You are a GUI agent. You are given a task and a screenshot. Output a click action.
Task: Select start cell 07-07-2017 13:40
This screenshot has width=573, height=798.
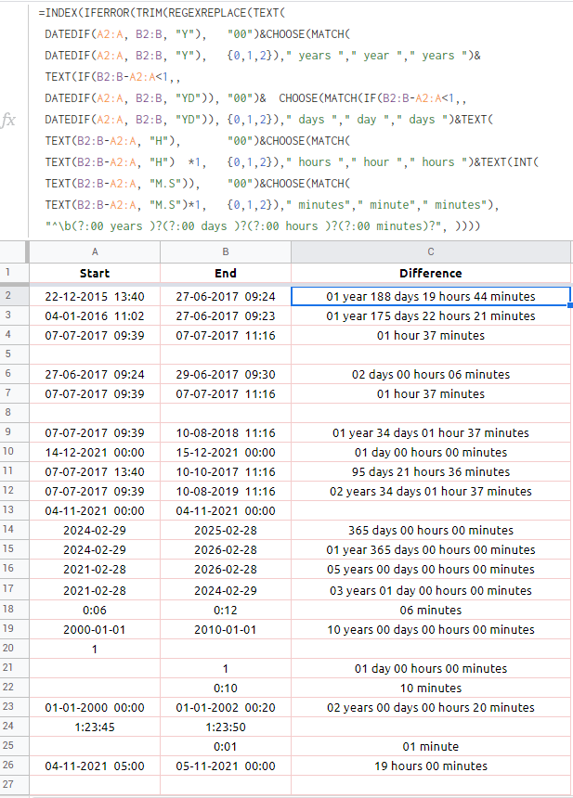pos(95,471)
